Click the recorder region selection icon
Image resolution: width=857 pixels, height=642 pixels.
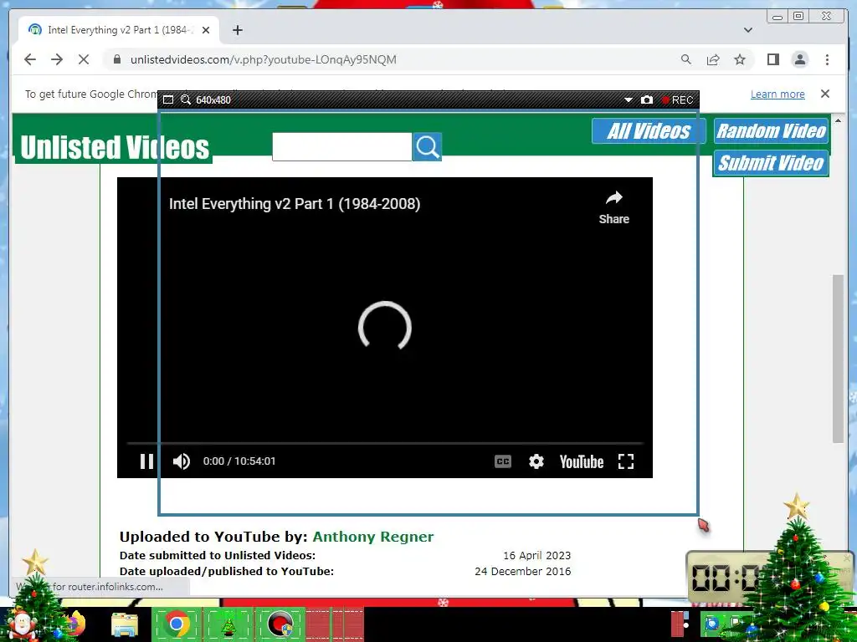168,100
